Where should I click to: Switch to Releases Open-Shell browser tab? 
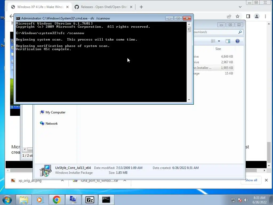104,7
